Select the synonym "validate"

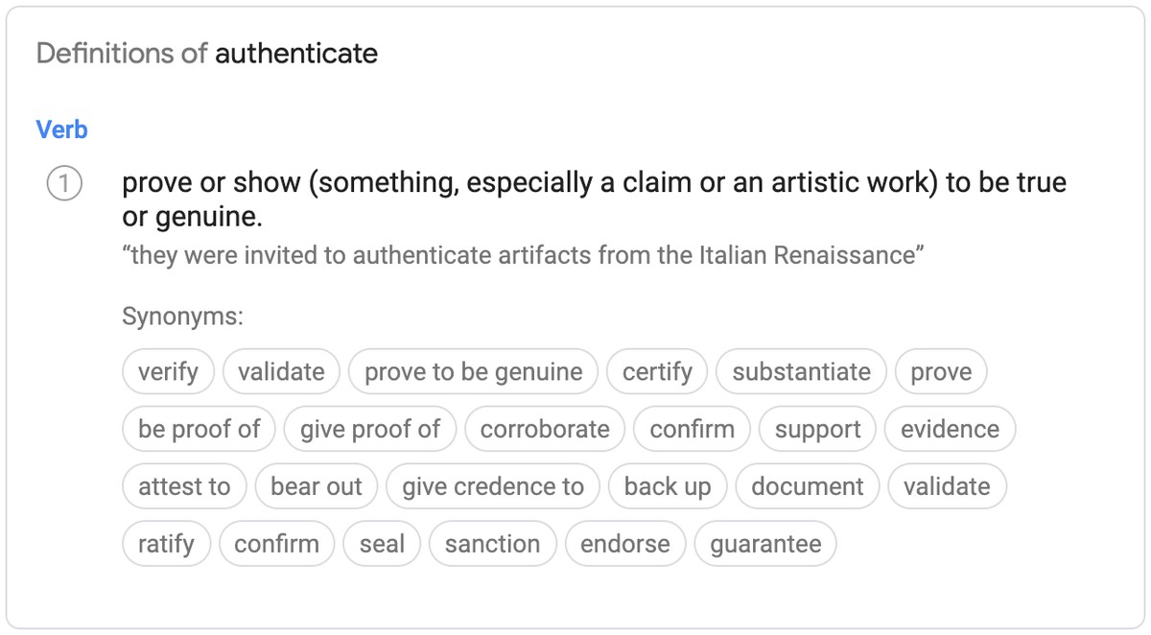(281, 371)
